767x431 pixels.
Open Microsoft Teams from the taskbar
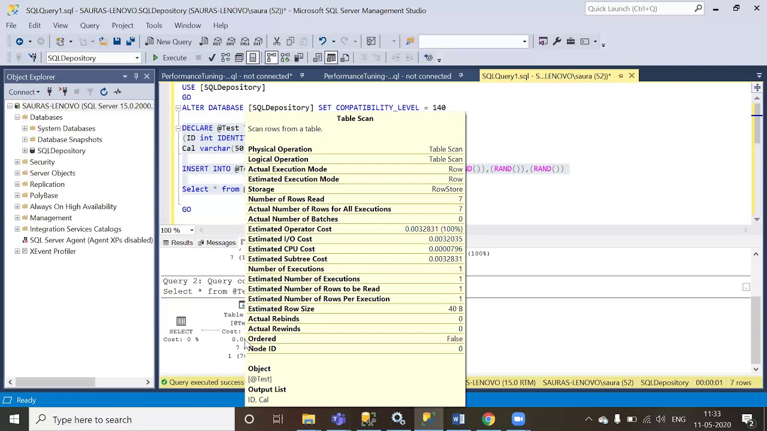pyautogui.click(x=339, y=419)
